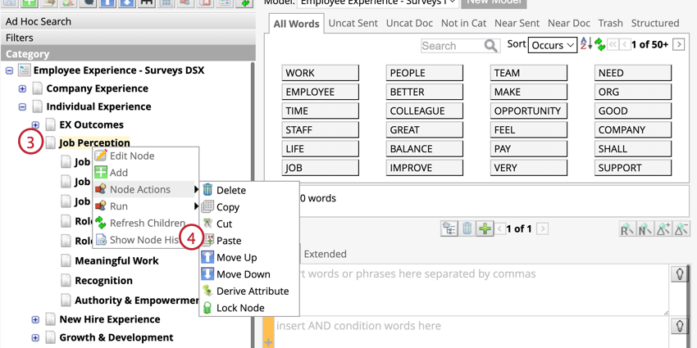The width and height of the screenshot is (697, 348).
Task: Click the search magnifier icon
Action: (490, 46)
